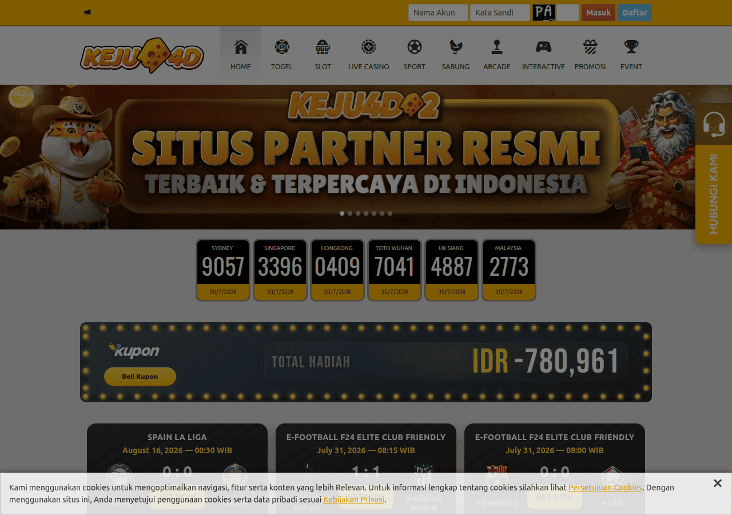This screenshot has width=732, height=515.
Task: Open the Slot machine icon
Action: point(323,47)
